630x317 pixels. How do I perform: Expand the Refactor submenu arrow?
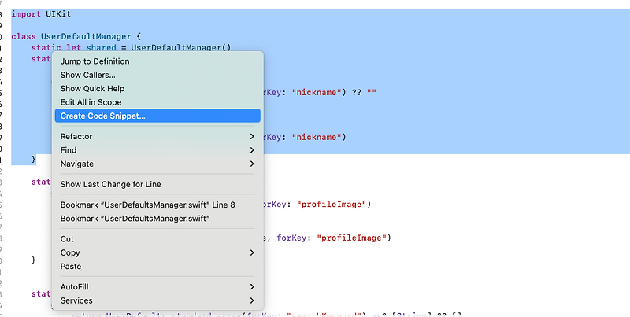pos(252,136)
